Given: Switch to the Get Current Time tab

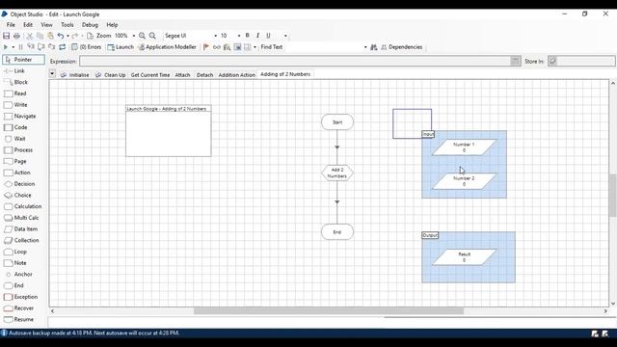Looking at the screenshot, I should point(150,75).
